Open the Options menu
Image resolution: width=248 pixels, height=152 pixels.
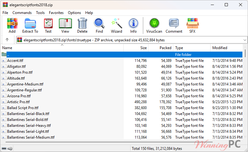tap(74, 13)
